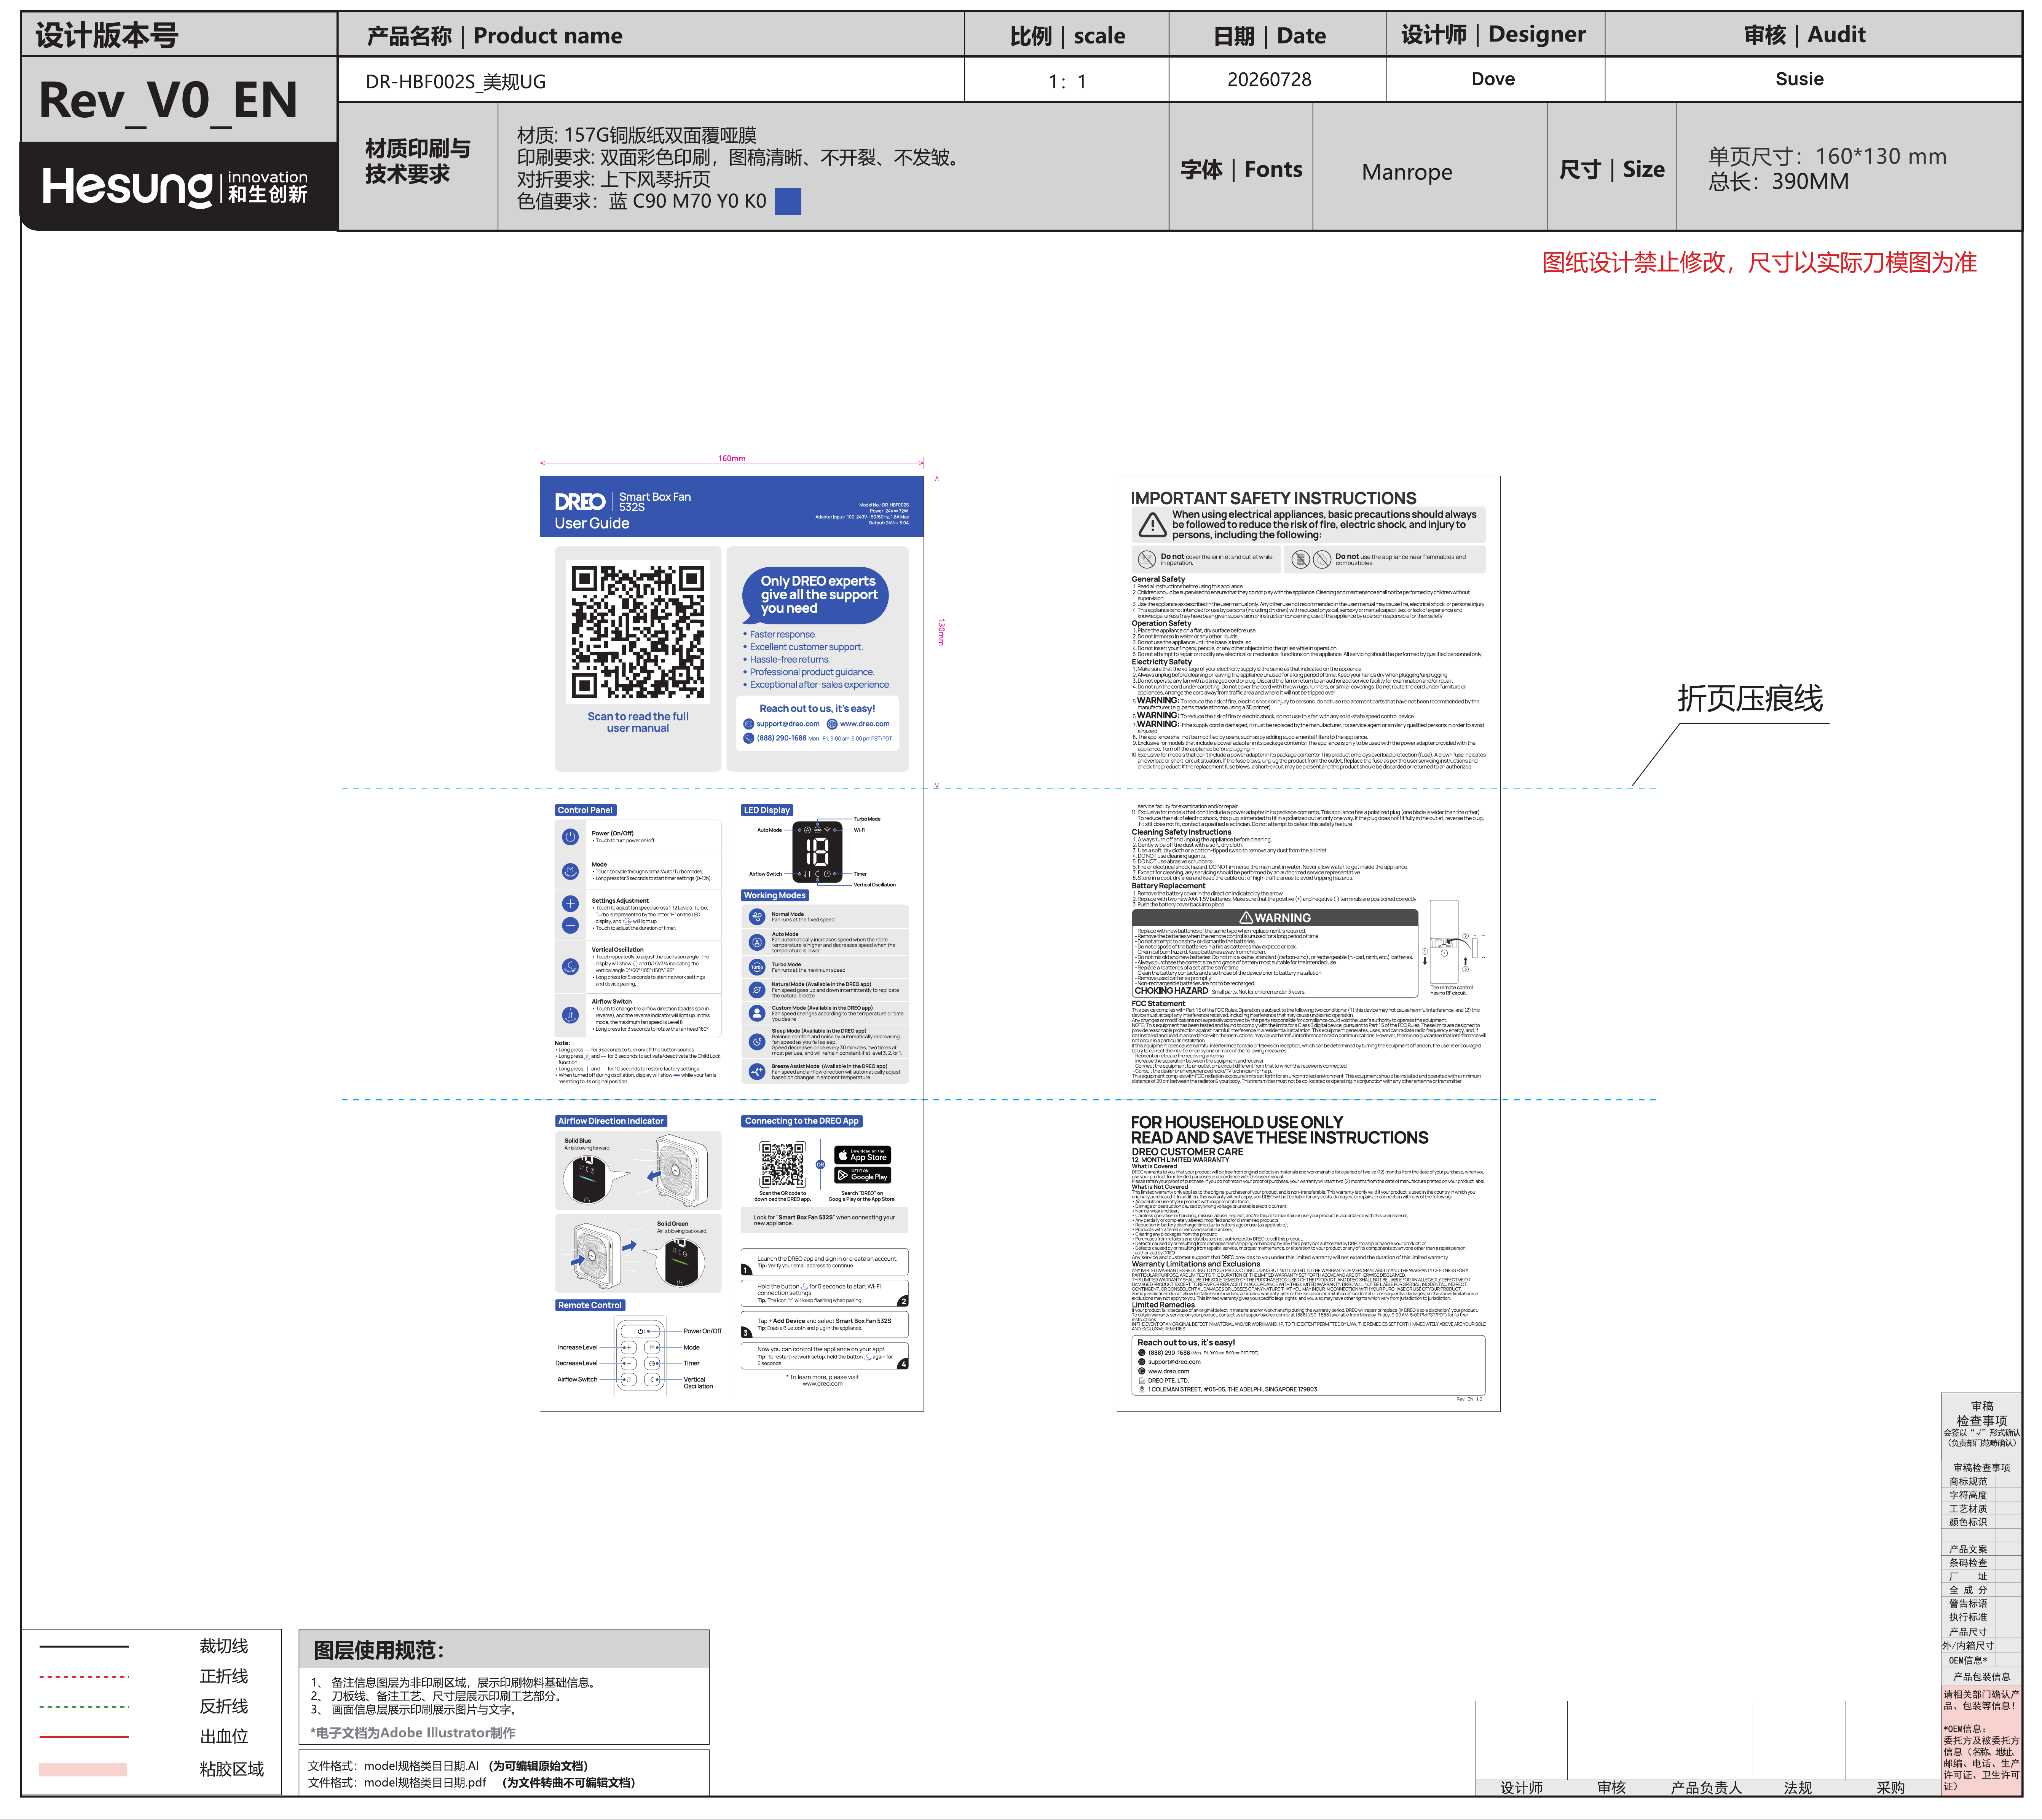This screenshot has height=1820, width=2042.
Task: Click the font name "Manrope"
Action: point(1407,172)
